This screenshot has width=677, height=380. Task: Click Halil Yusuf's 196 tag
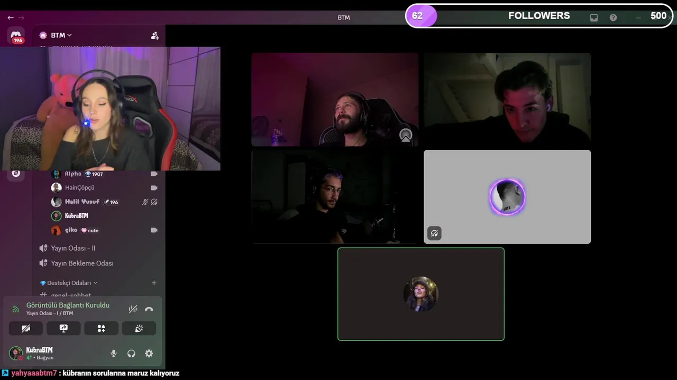[111, 202]
